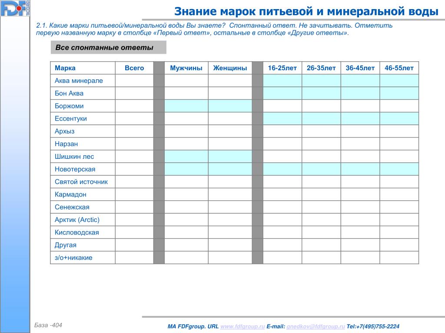The width and height of the screenshot is (445, 333).
Task: Select the 'Шишкин лес' row label
Action: tap(74, 156)
